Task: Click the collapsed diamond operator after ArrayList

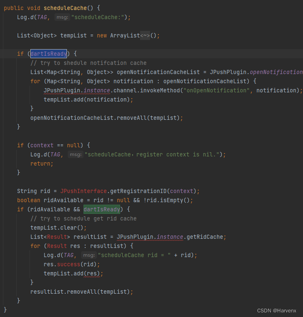Action: coord(145,36)
